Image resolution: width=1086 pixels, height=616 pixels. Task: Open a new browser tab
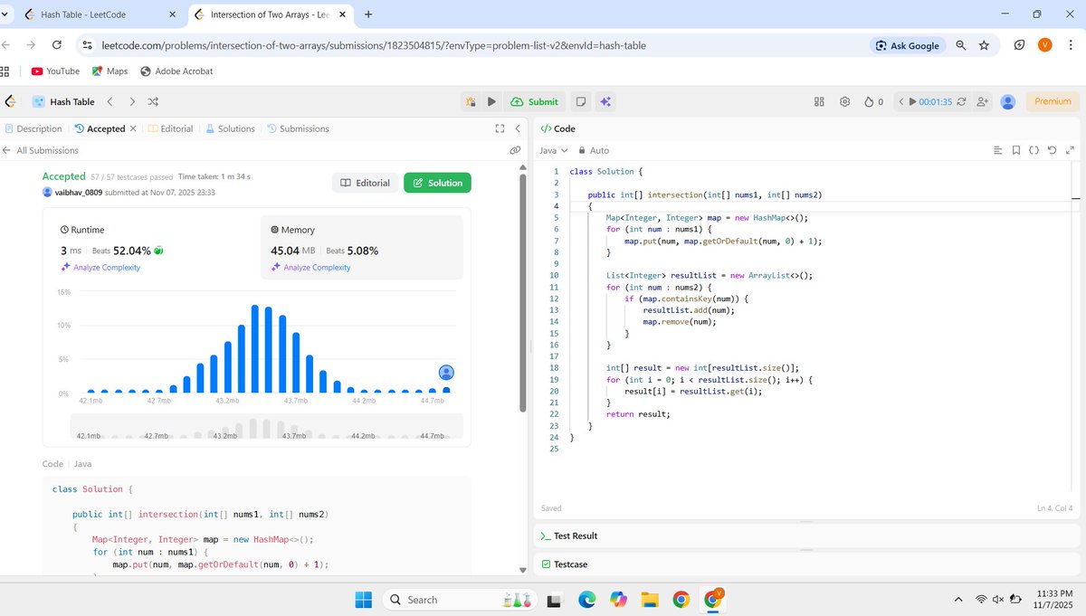[368, 14]
